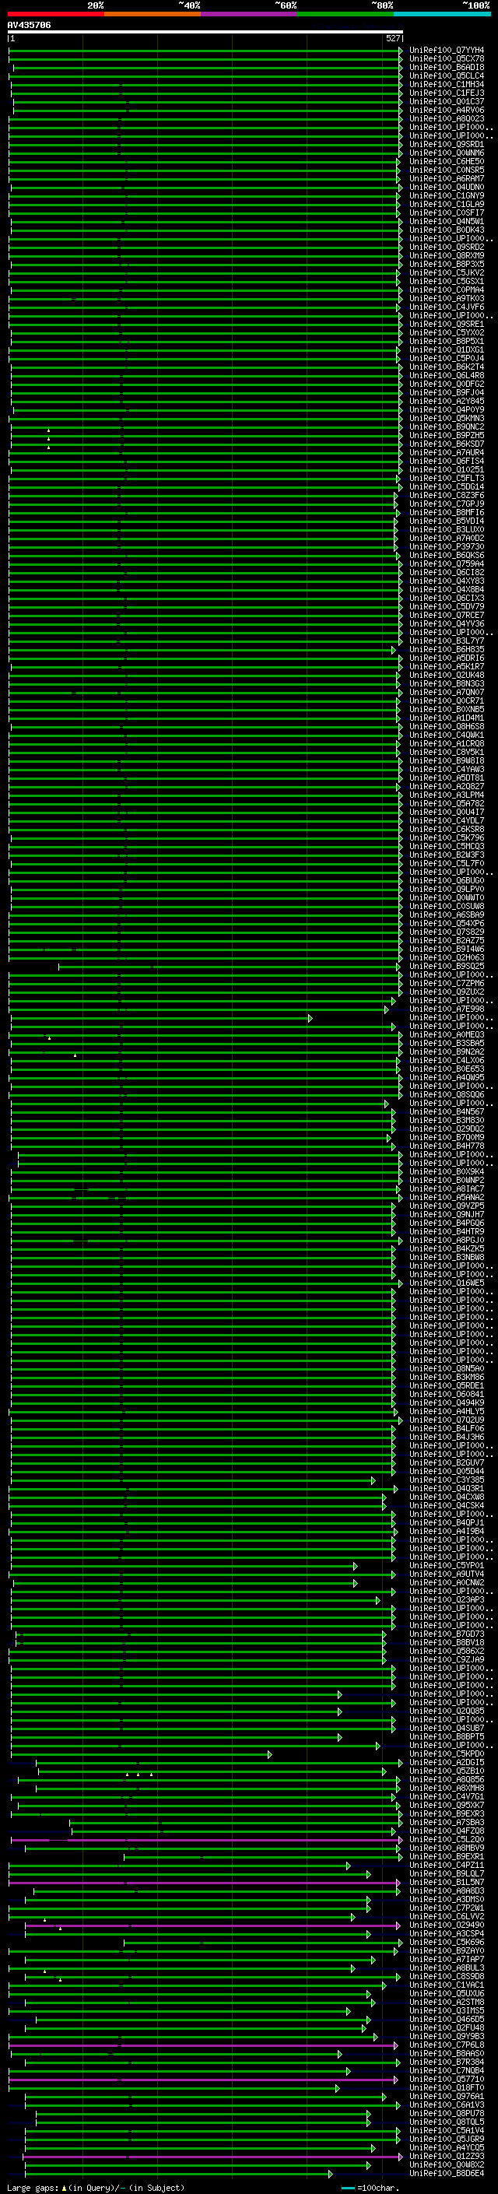Select the UniRef100_A9TK03 row label
498x2194 pixels.
click(x=447, y=299)
